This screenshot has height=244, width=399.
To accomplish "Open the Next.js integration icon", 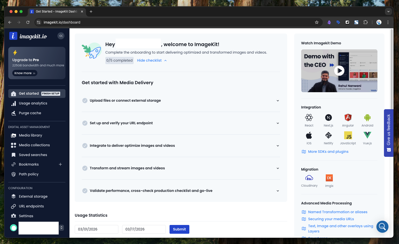I will 328,117.
